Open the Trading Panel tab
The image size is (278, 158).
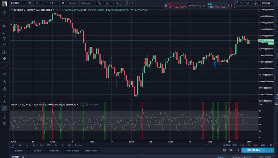pos(90,150)
